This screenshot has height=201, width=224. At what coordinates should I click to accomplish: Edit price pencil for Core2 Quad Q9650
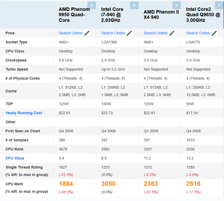point(214,33)
